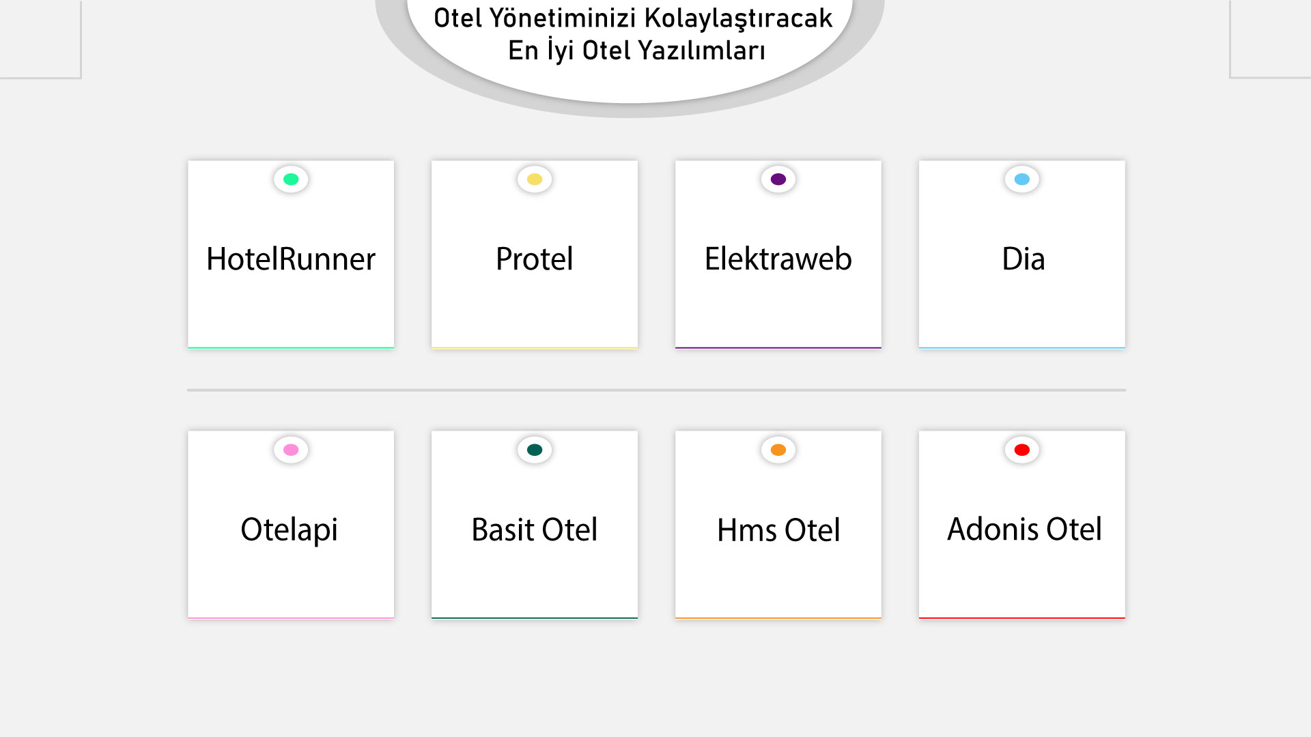Viewport: 1311px width, 737px height.
Task: Click the page title about Otel Yazılımları
Action: tap(634, 34)
